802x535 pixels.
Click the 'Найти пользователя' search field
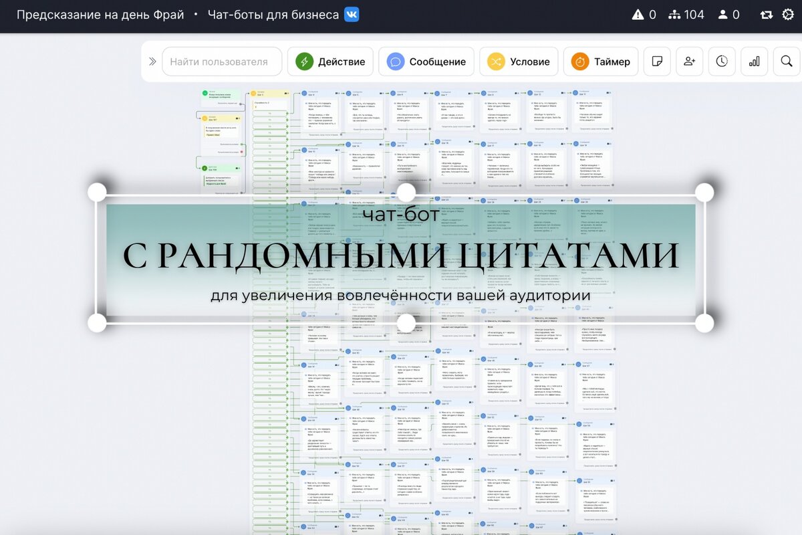(x=222, y=61)
